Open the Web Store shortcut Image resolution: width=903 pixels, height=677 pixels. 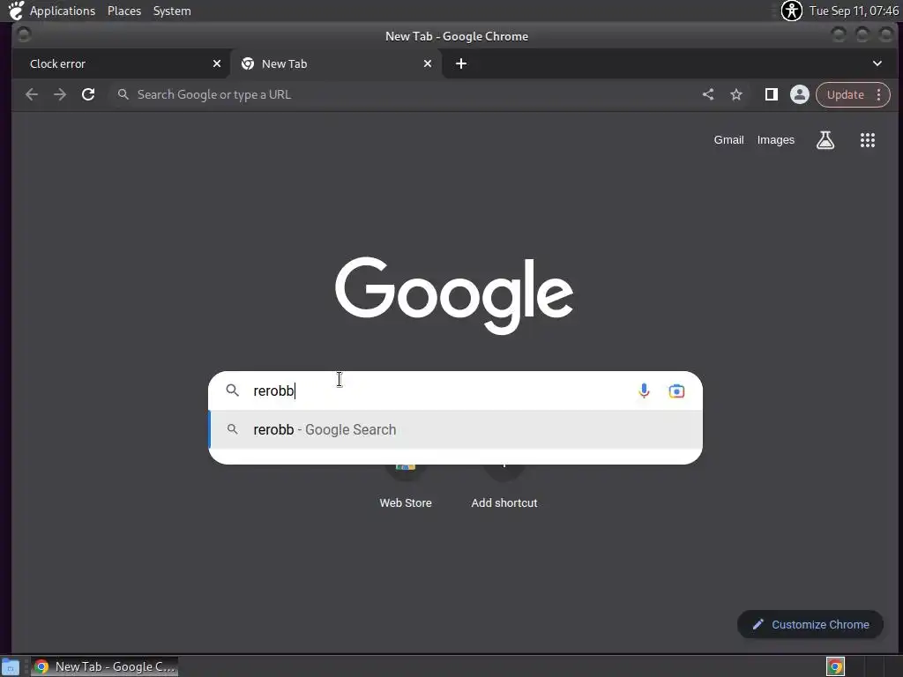point(406,485)
